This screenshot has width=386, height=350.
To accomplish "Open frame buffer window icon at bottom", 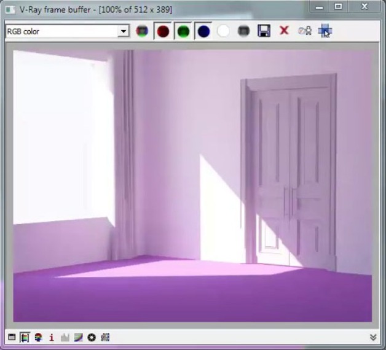I will (12, 337).
